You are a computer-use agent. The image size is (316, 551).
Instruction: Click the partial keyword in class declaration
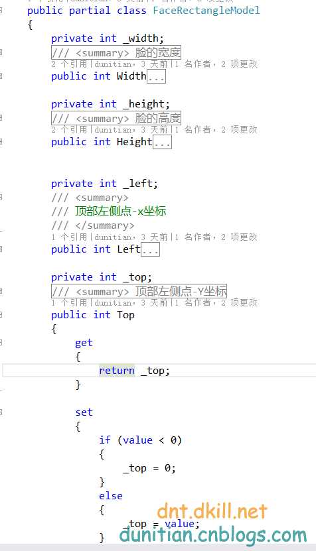pos(90,11)
